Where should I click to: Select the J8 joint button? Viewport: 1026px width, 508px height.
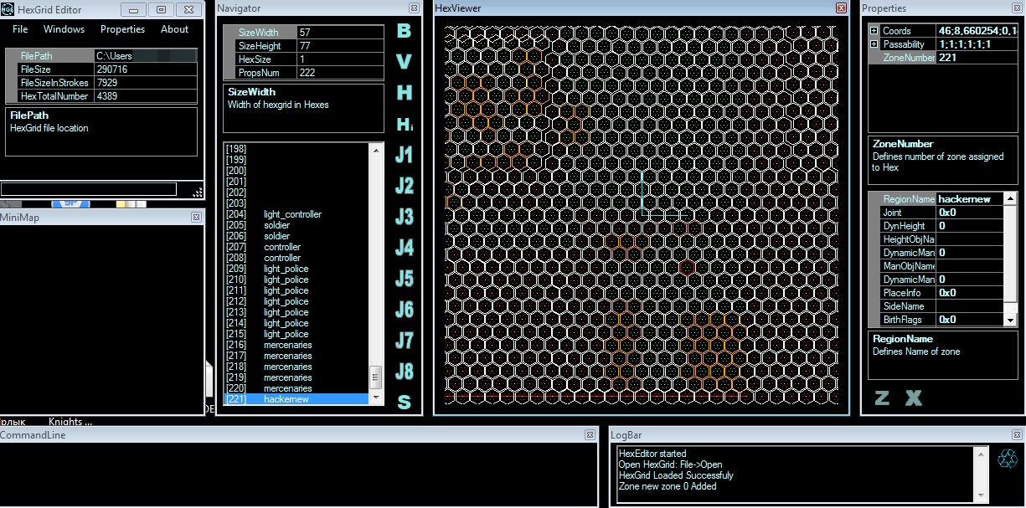click(404, 372)
